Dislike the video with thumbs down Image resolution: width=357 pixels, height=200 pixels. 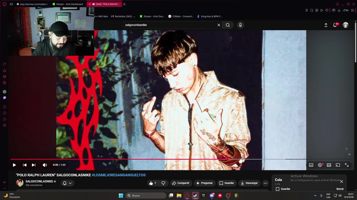pyautogui.click(x=163, y=183)
